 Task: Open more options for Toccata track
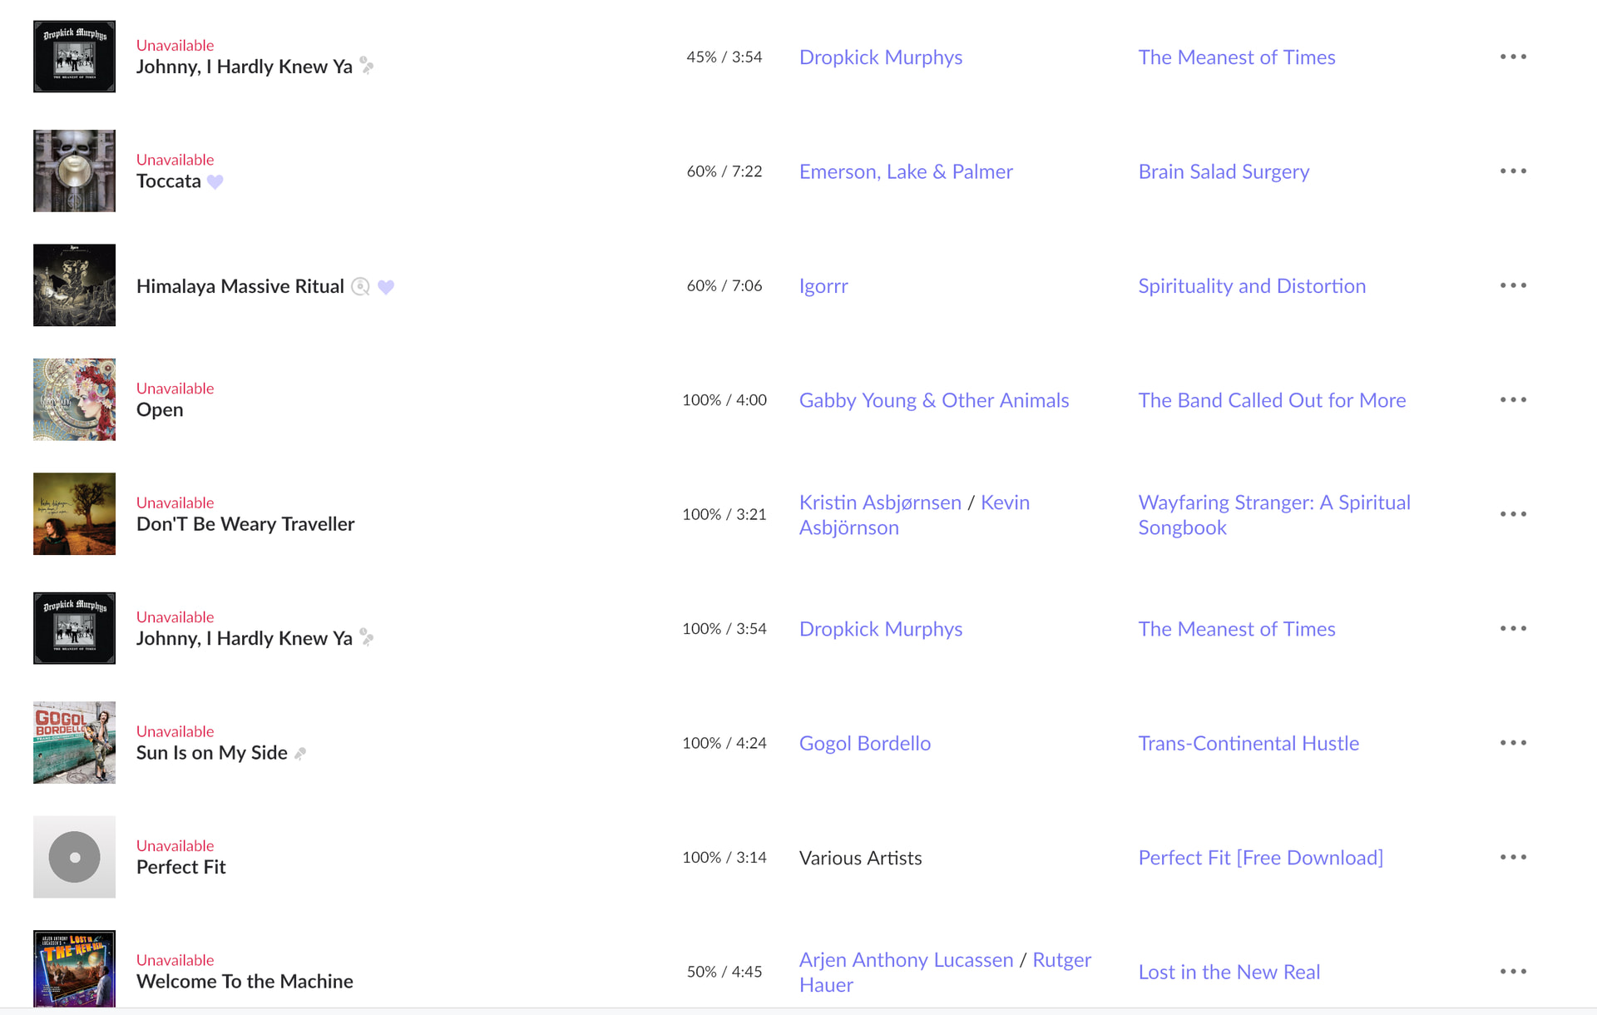(1513, 171)
